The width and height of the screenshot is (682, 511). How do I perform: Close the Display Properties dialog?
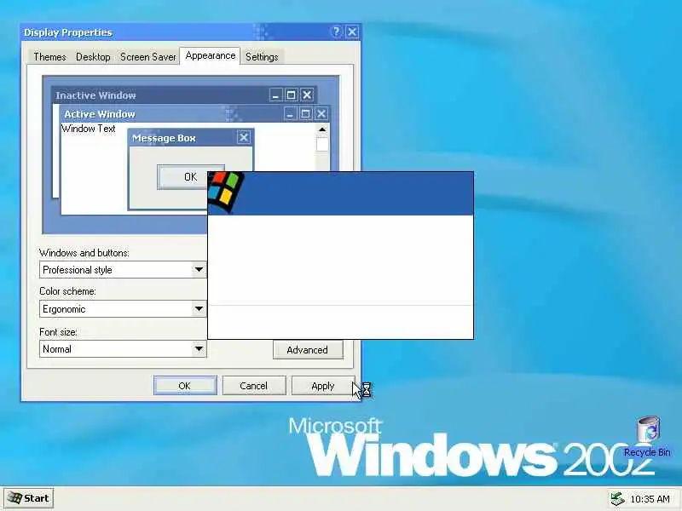point(352,32)
